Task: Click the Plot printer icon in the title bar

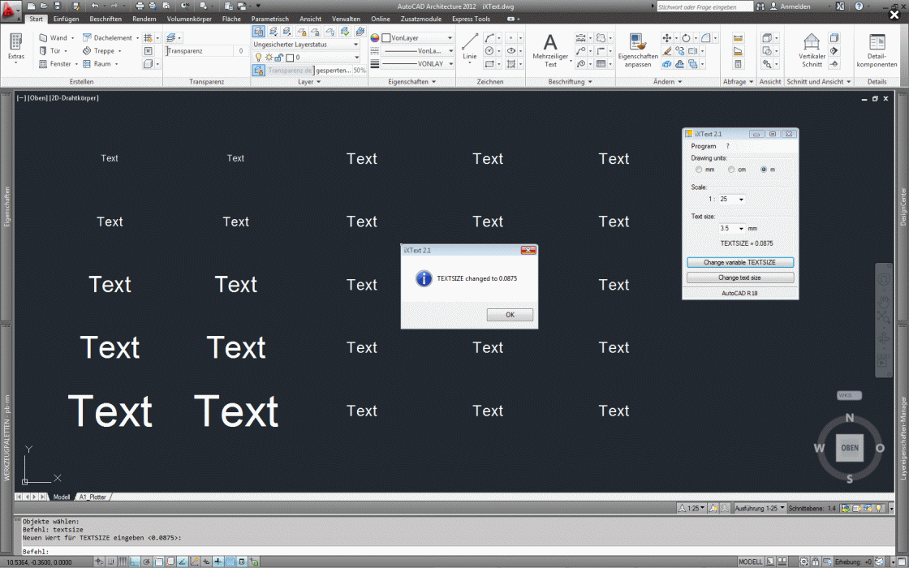Action: pyautogui.click(x=140, y=6)
